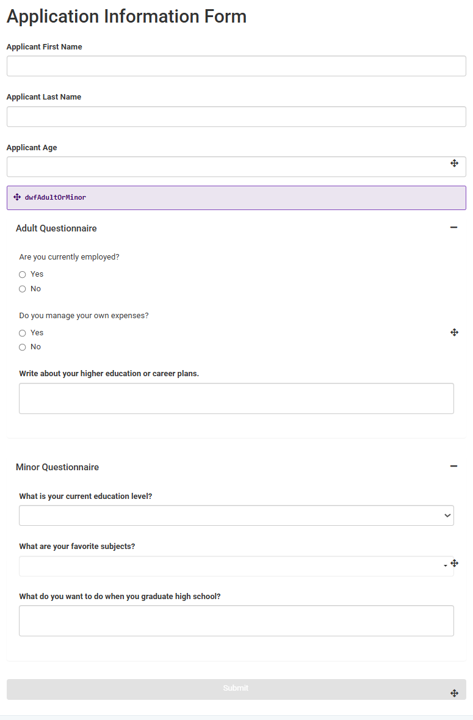Viewport: 473px width, 720px height.
Task: Click the move handle on the Submit button
Action: (x=454, y=693)
